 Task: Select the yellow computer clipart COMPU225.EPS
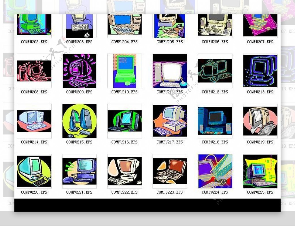tap(260, 171)
